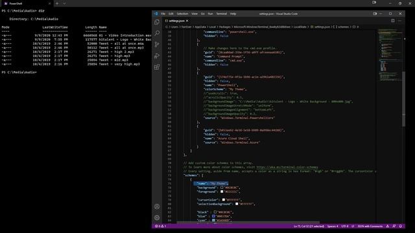Click "01 - Video Introduction.wav" in terminal

(125, 36)
